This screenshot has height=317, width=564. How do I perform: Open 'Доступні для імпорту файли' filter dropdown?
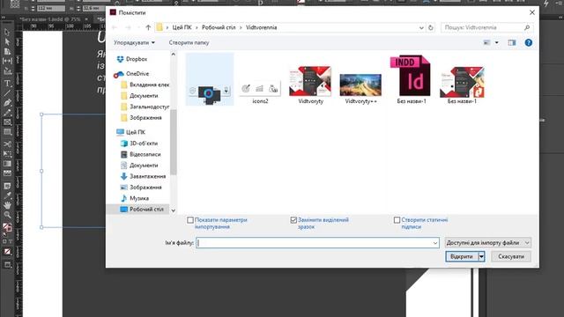pyautogui.click(x=487, y=243)
